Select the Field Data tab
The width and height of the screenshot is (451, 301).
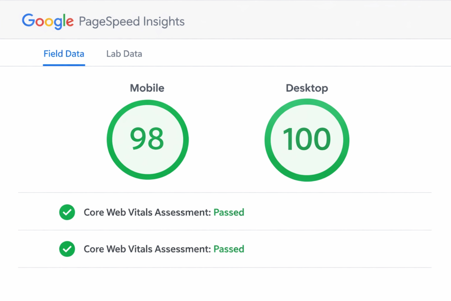(x=63, y=53)
